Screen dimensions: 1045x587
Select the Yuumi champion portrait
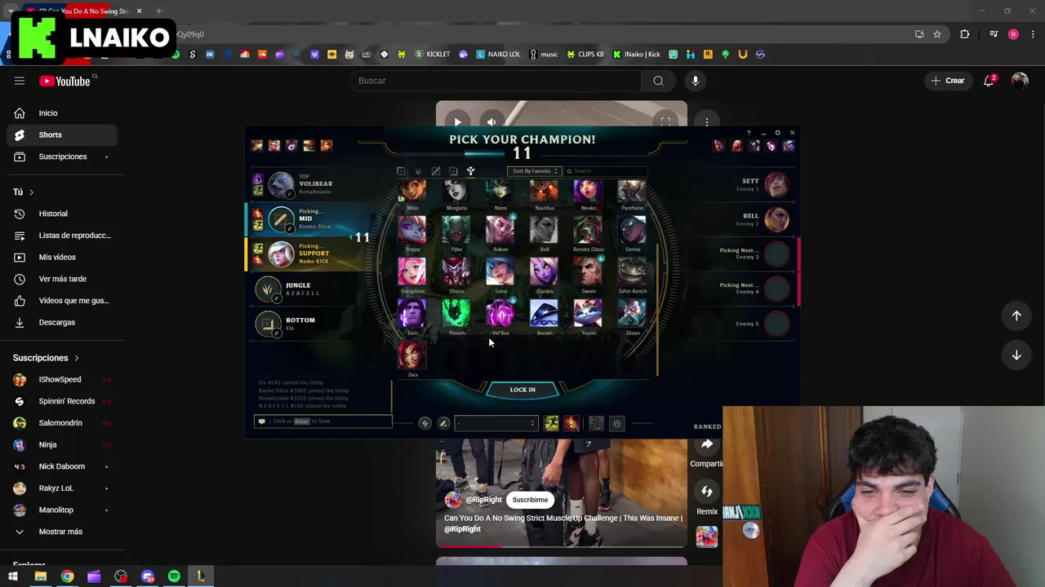(x=588, y=313)
